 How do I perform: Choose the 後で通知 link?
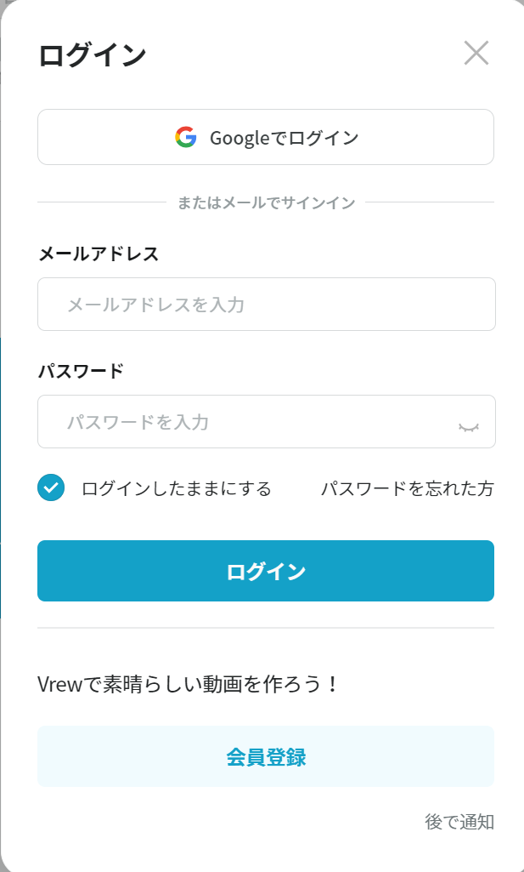(459, 822)
